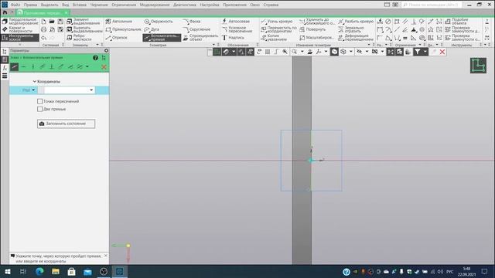Open the model tree sidebar icon
The width and height of the screenshot is (495, 278).
pos(5,52)
